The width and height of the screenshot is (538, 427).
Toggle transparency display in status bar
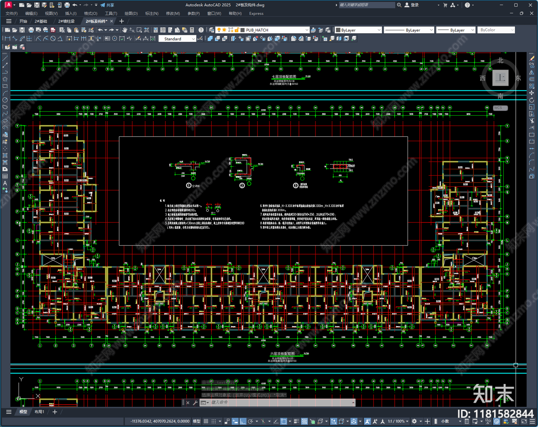coord(304,421)
